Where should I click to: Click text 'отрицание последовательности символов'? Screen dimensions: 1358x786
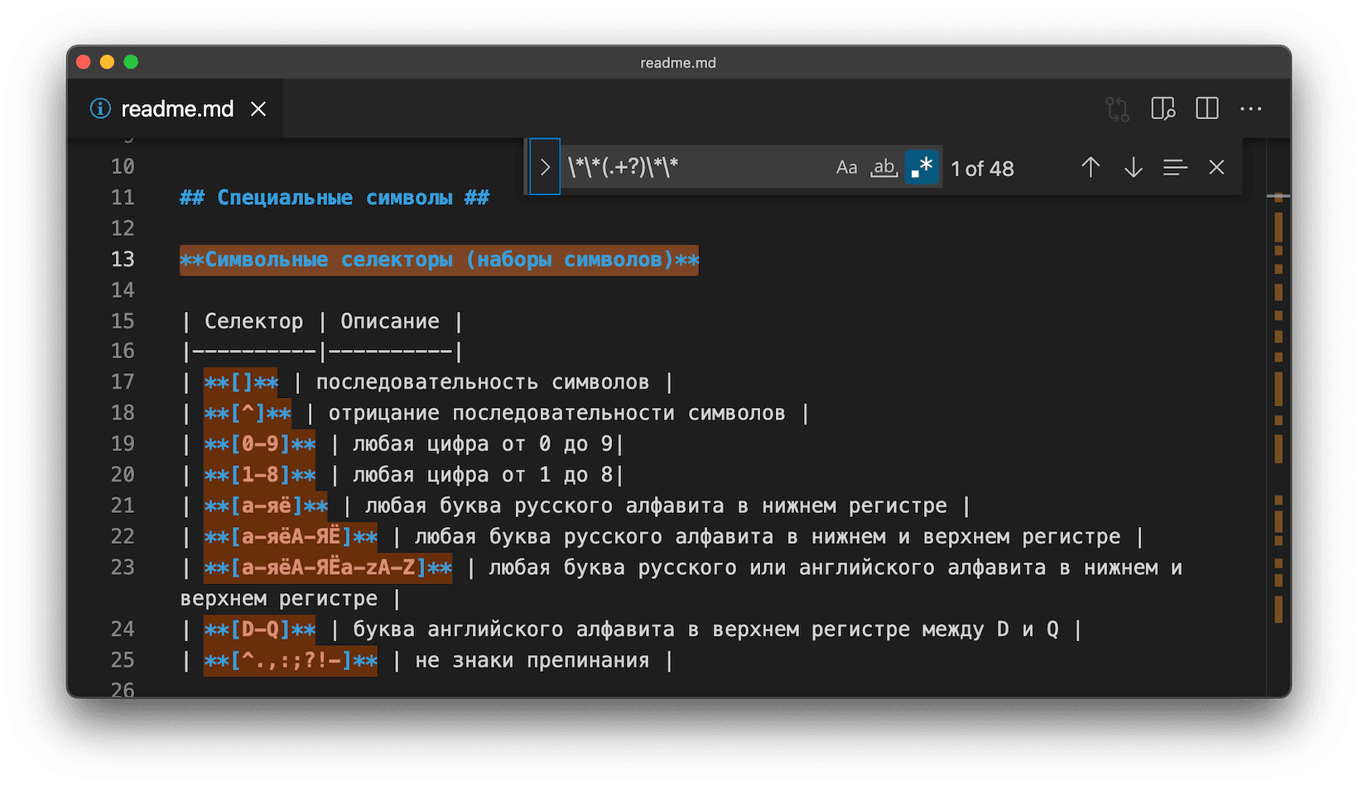[557, 413]
